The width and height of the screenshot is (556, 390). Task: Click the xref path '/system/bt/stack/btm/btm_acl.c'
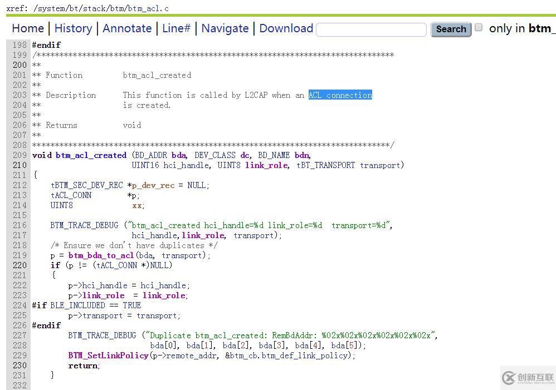click(x=101, y=8)
